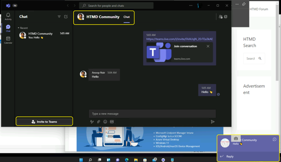Open the Join conversation preview card
The width and height of the screenshot is (281, 162).
point(179,52)
